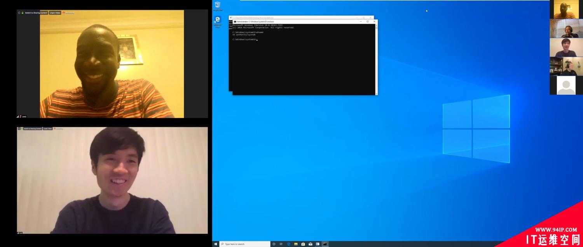Image resolution: width=583 pixels, height=247 pixels.
Task: Click the green encryption lock icon on the top video
Action: tap(23, 13)
